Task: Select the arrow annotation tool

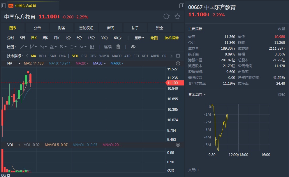Action: pyautogui.click(x=61, y=47)
